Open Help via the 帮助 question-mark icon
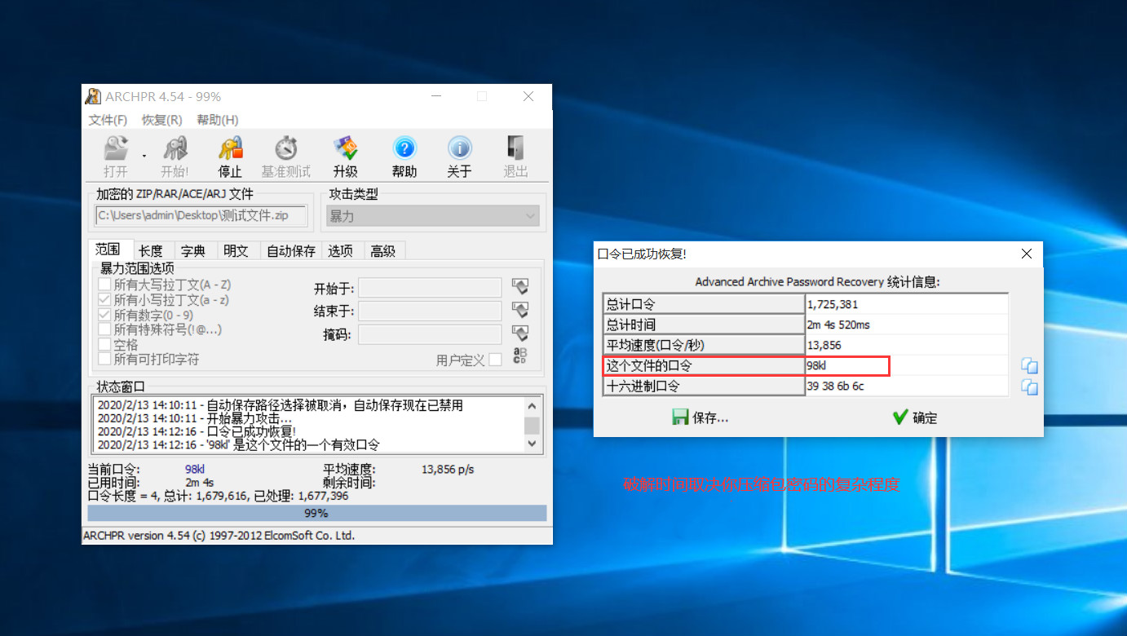The height and width of the screenshot is (636, 1127). 404,148
